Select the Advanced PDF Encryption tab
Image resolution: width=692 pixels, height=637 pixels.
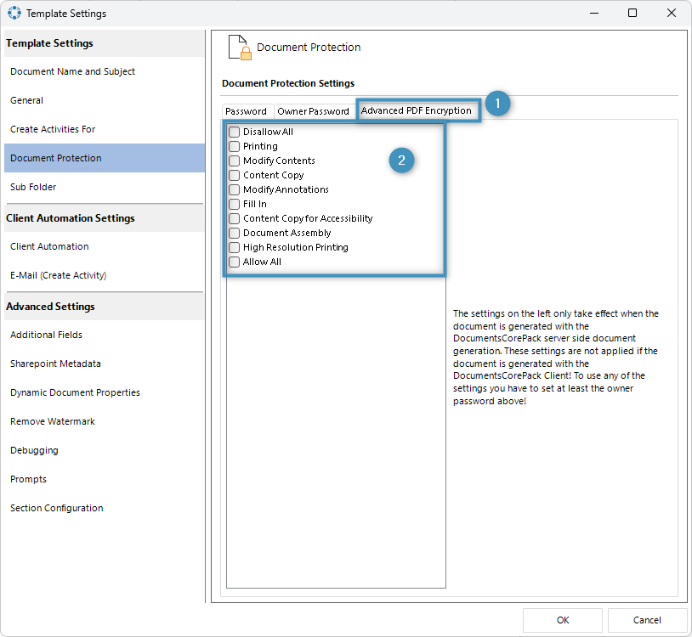[417, 110]
